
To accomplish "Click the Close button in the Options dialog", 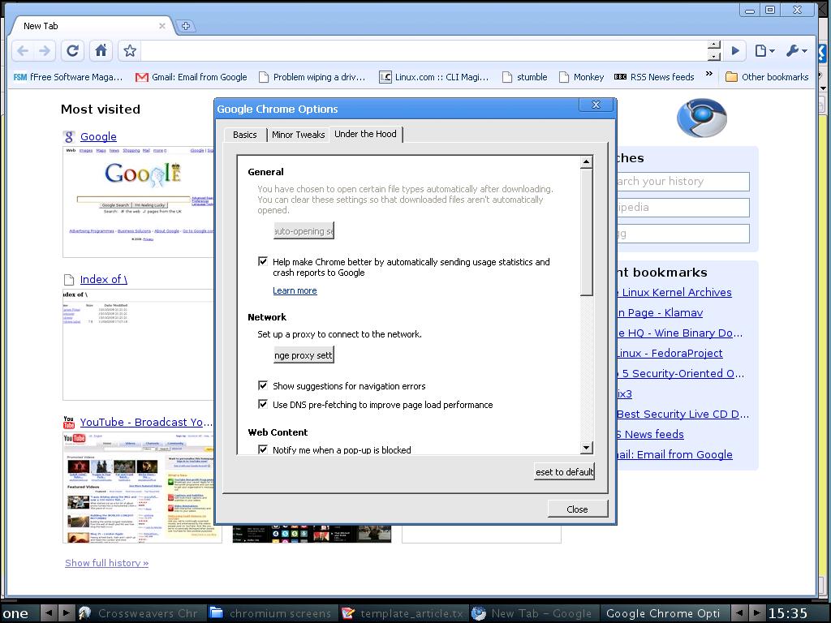I will tap(577, 509).
